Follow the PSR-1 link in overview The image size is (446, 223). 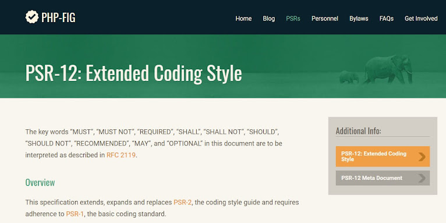(75, 214)
